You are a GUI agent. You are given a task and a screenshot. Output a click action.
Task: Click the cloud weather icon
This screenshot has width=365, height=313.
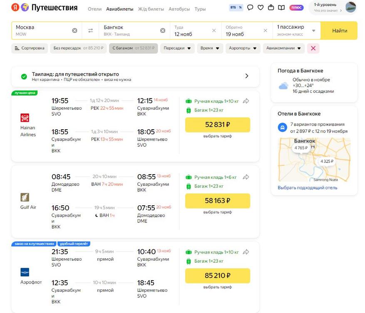[283, 86]
